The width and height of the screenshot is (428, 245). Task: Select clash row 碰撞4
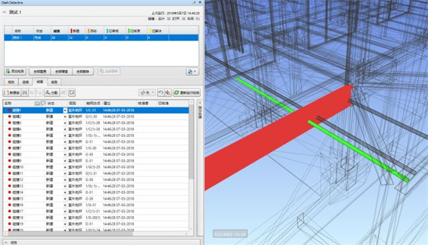pyautogui.click(x=95, y=129)
